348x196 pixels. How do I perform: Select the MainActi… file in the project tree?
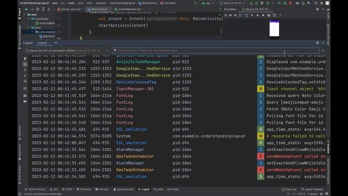click(x=47, y=36)
